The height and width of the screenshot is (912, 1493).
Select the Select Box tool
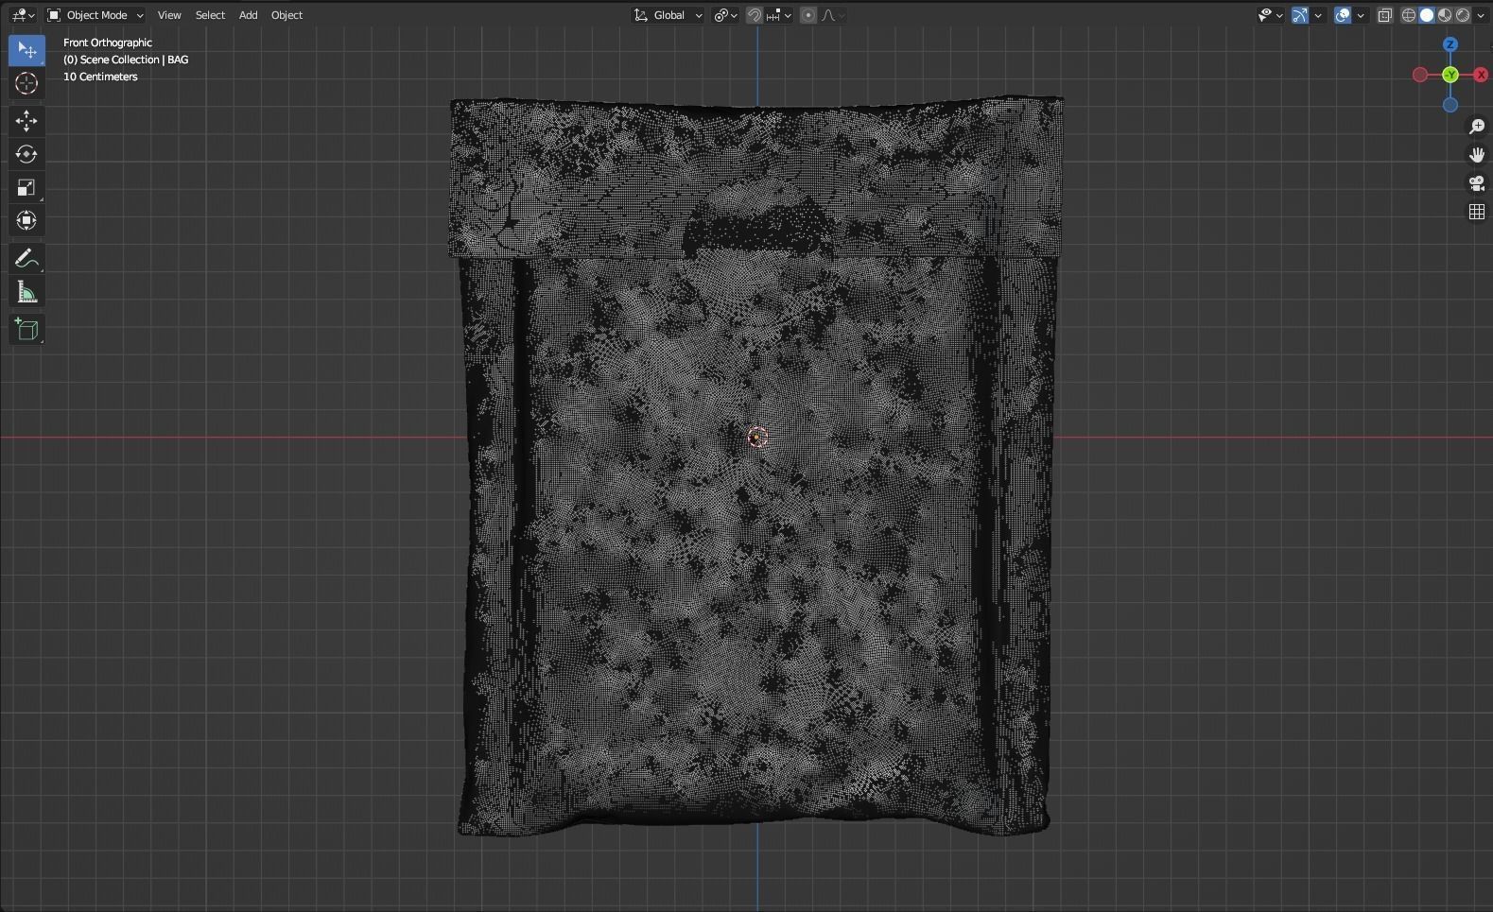[26, 50]
